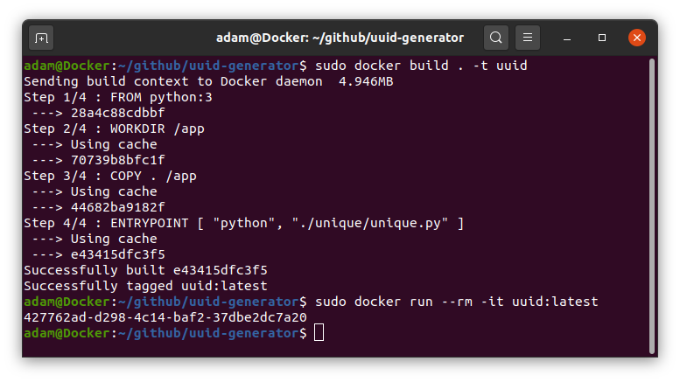The width and height of the screenshot is (680, 382).
Task: Click the '---> e43415dfc3f5' line
Action: pos(98,254)
